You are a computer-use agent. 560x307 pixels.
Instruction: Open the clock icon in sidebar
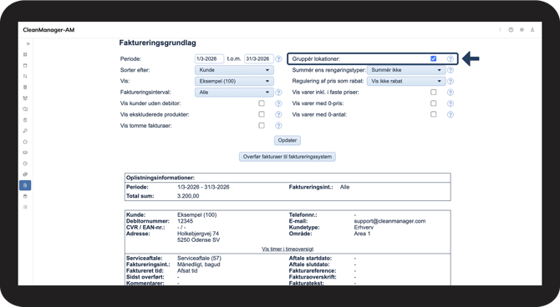coord(25,164)
